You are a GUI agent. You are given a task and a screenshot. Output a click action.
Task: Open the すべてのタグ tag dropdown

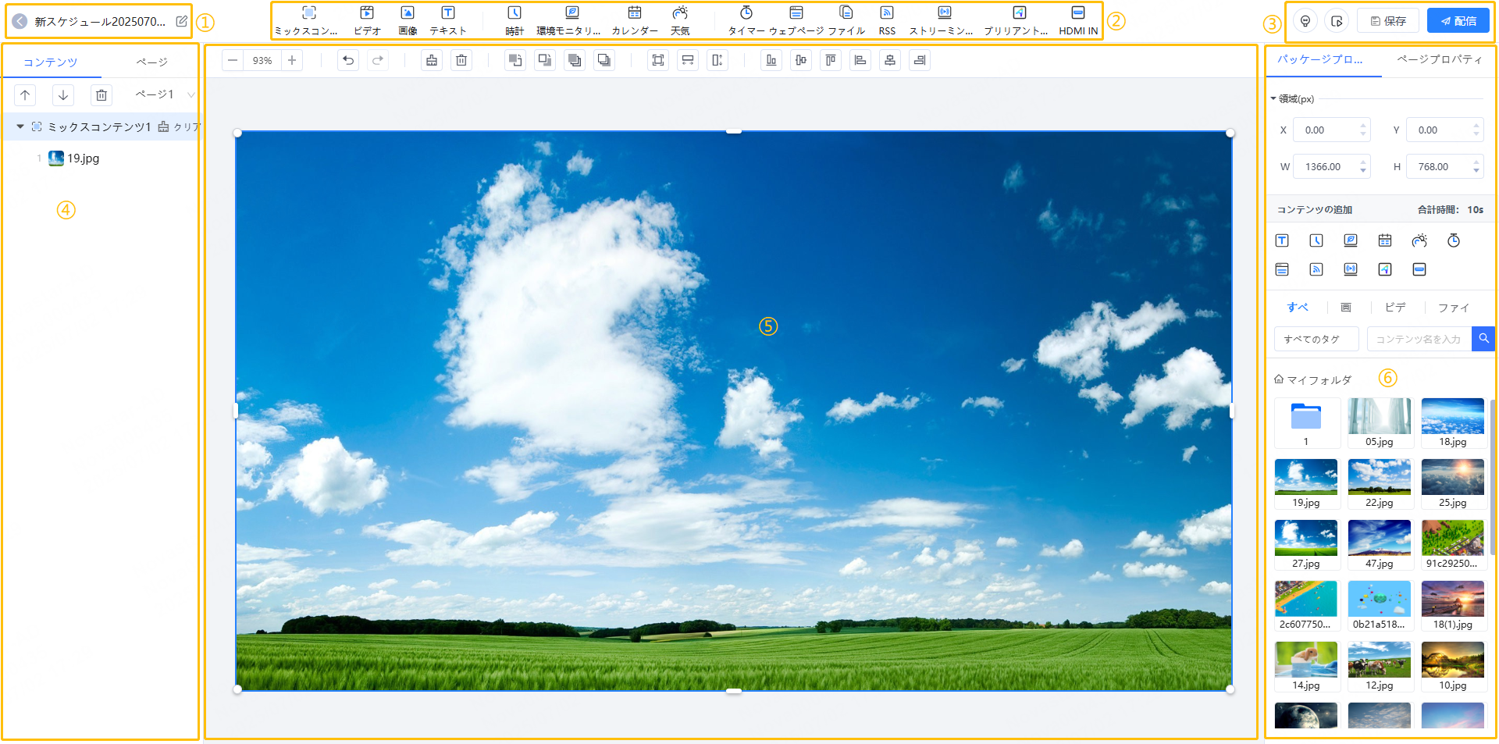[1316, 339]
